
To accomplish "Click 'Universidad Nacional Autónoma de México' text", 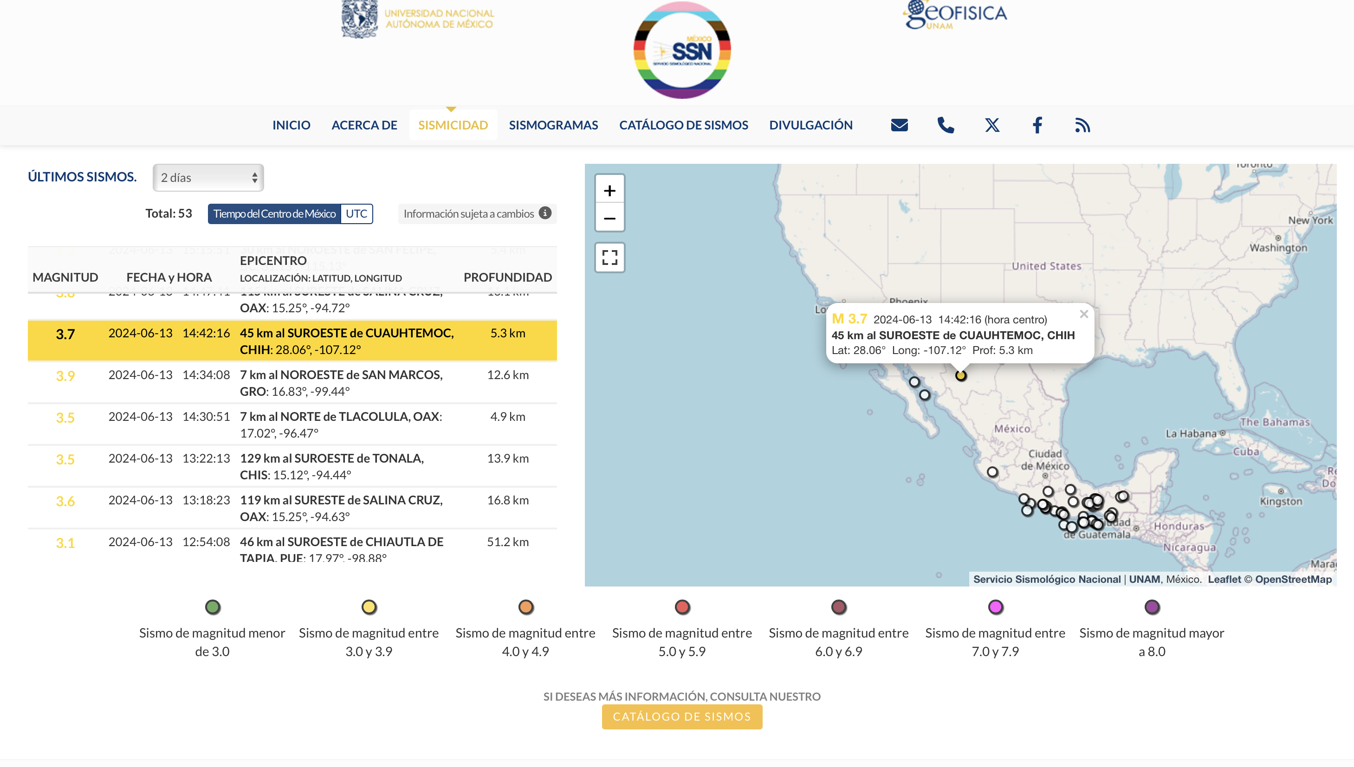I will click(x=439, y=19).
